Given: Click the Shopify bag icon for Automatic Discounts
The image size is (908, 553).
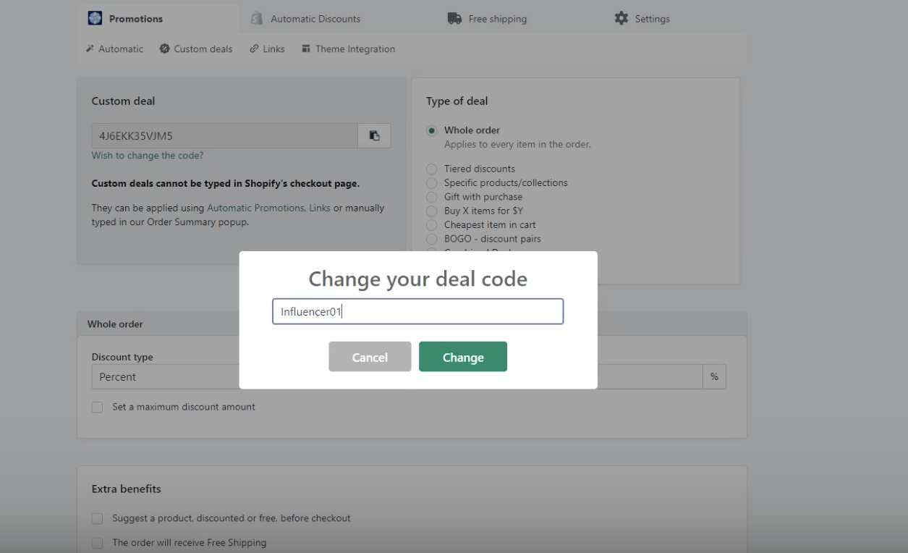Looking at the screenshot, I should (x=256, y=19).
